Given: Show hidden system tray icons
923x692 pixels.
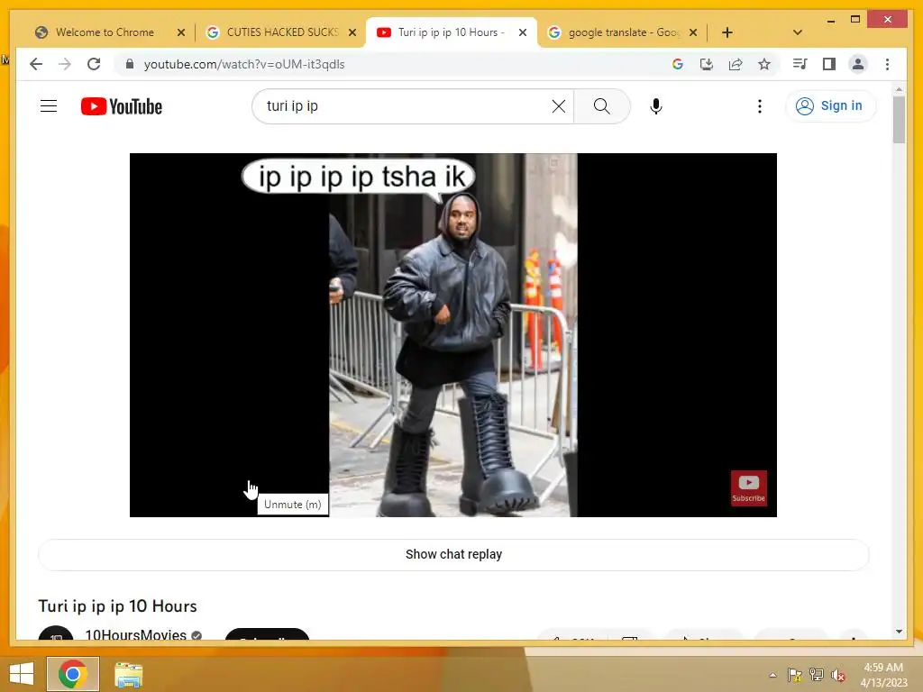Looking at the screenshot, I should coord(772,675).
